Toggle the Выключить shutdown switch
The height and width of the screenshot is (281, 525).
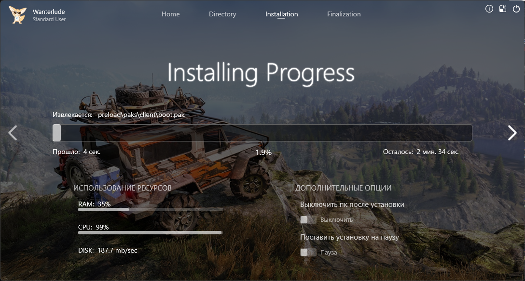click(x=308, y=219)
